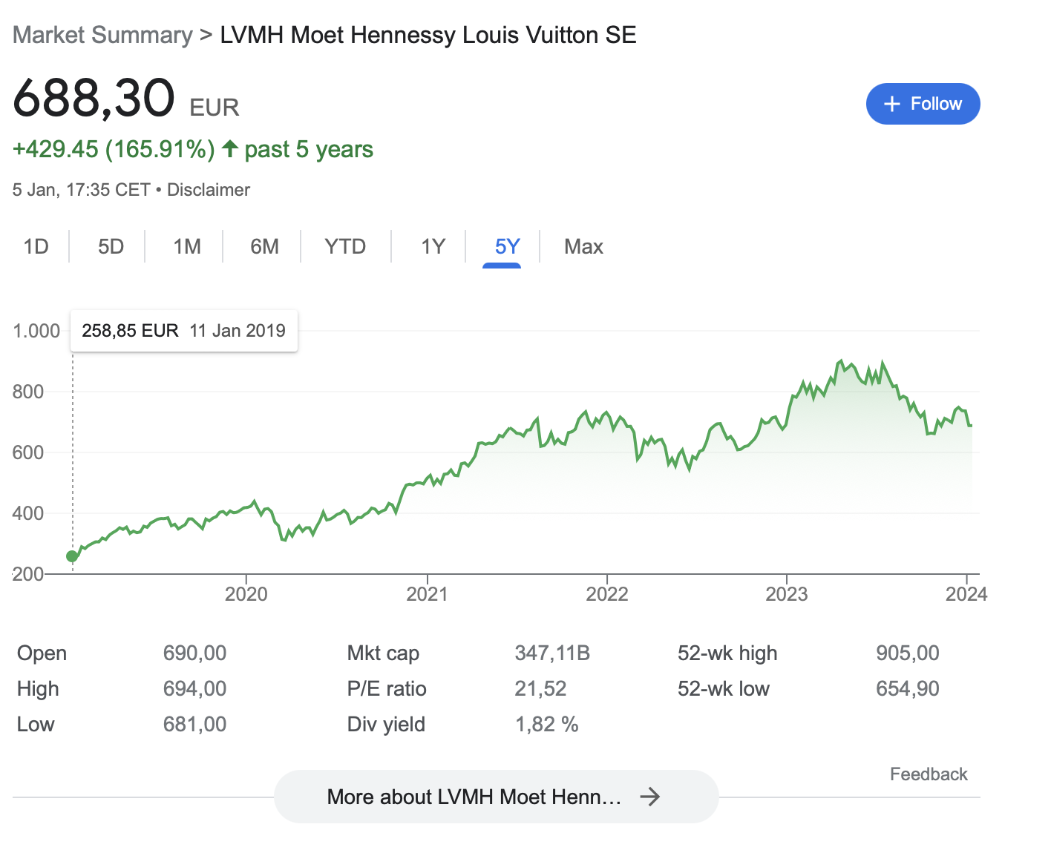Image resolution: width=1051 pixels, height=850 pixels.
Task: Click the 2022 axis label
Action: pos(606,594)
